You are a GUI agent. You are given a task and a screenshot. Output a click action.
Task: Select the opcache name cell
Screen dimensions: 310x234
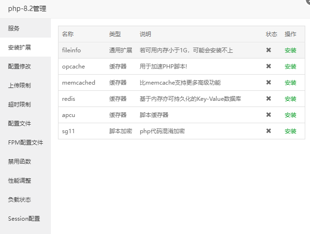click(73, 67)
